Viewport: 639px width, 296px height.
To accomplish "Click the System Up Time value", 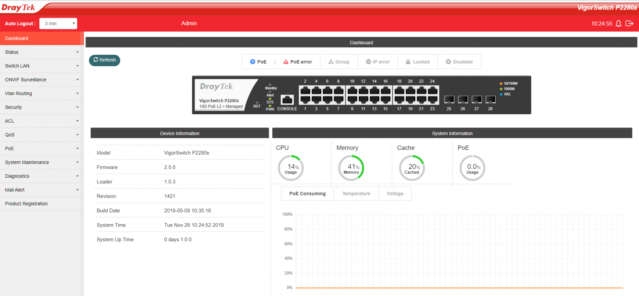I will click(178, 240).
